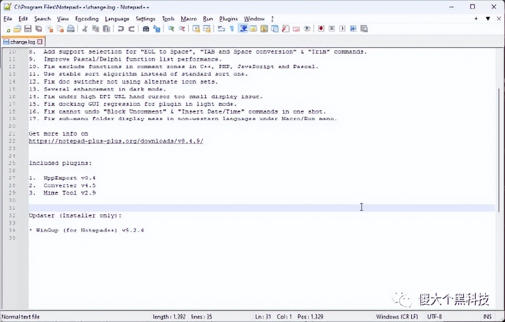Open the Language menu
Screen dimensions: 505x322
(117, 19)
